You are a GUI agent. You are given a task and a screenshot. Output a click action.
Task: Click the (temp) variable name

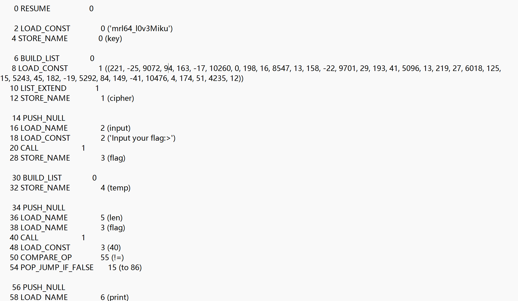click(x=119, y=188)
